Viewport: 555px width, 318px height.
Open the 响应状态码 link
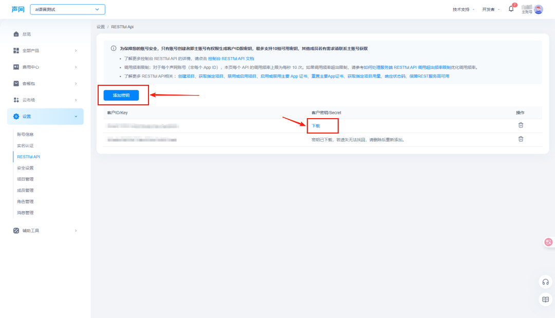395,77
